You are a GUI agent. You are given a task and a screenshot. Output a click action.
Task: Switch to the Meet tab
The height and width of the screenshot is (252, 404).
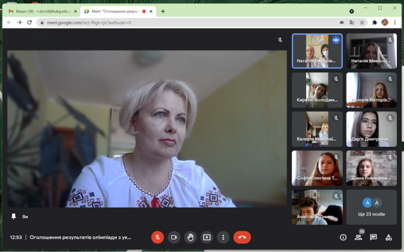tap(118, 11)
